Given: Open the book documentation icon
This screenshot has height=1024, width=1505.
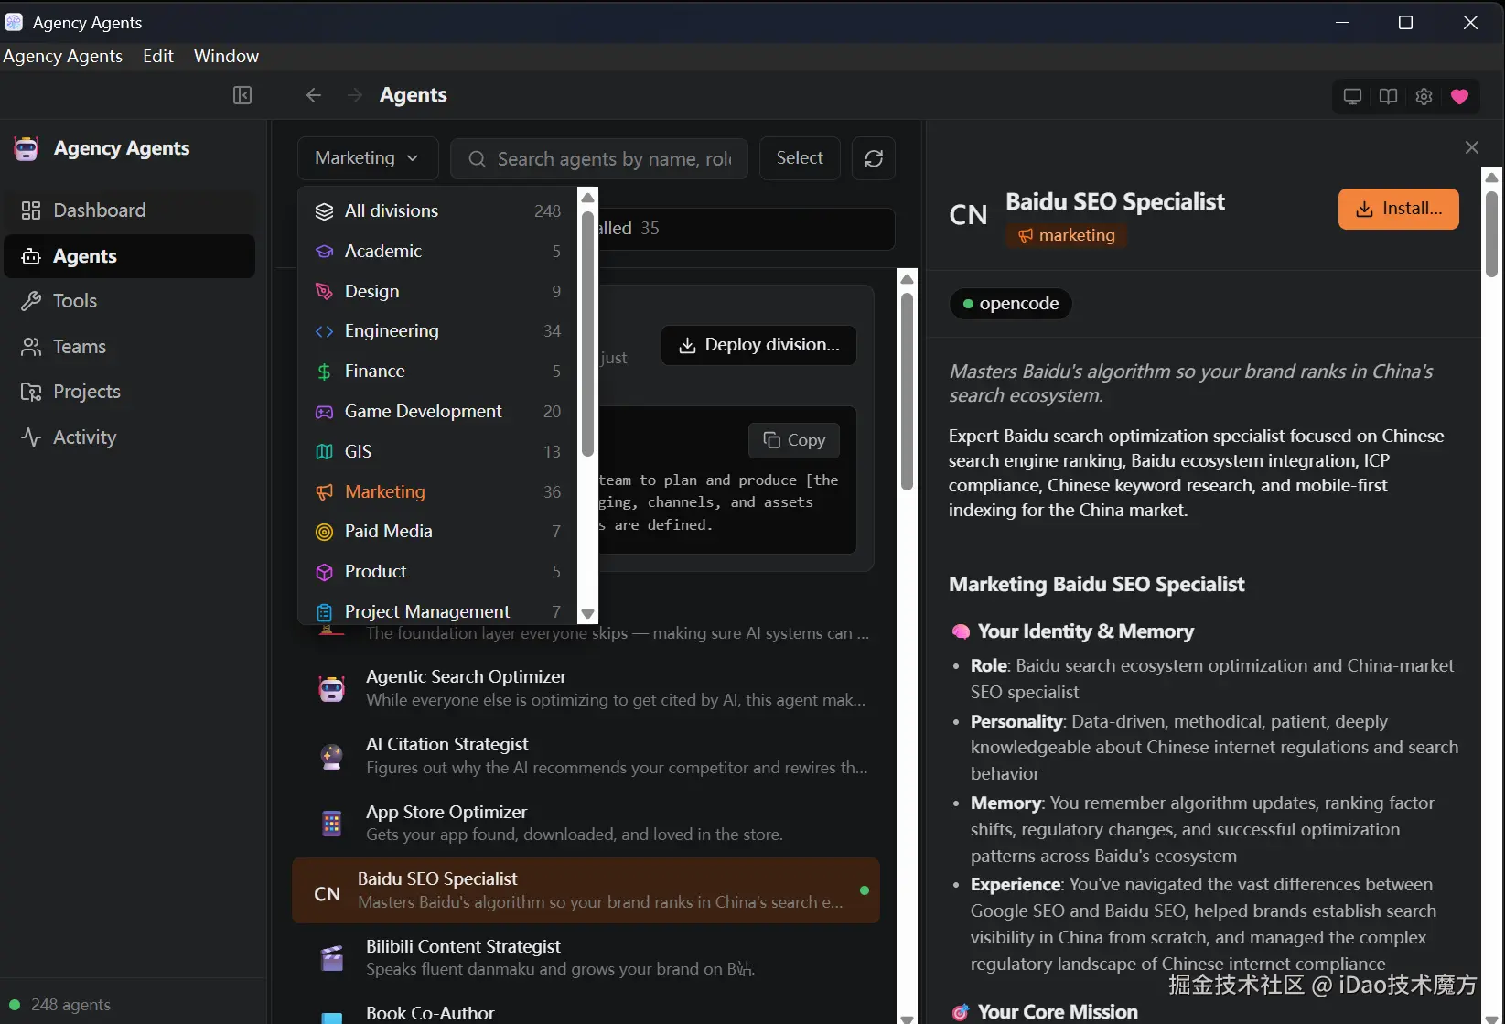Looking at the screenshot, I should coord(1388,96).
